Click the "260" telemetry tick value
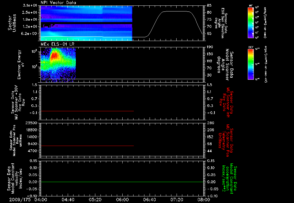The image size is (294, 203). 210,123
